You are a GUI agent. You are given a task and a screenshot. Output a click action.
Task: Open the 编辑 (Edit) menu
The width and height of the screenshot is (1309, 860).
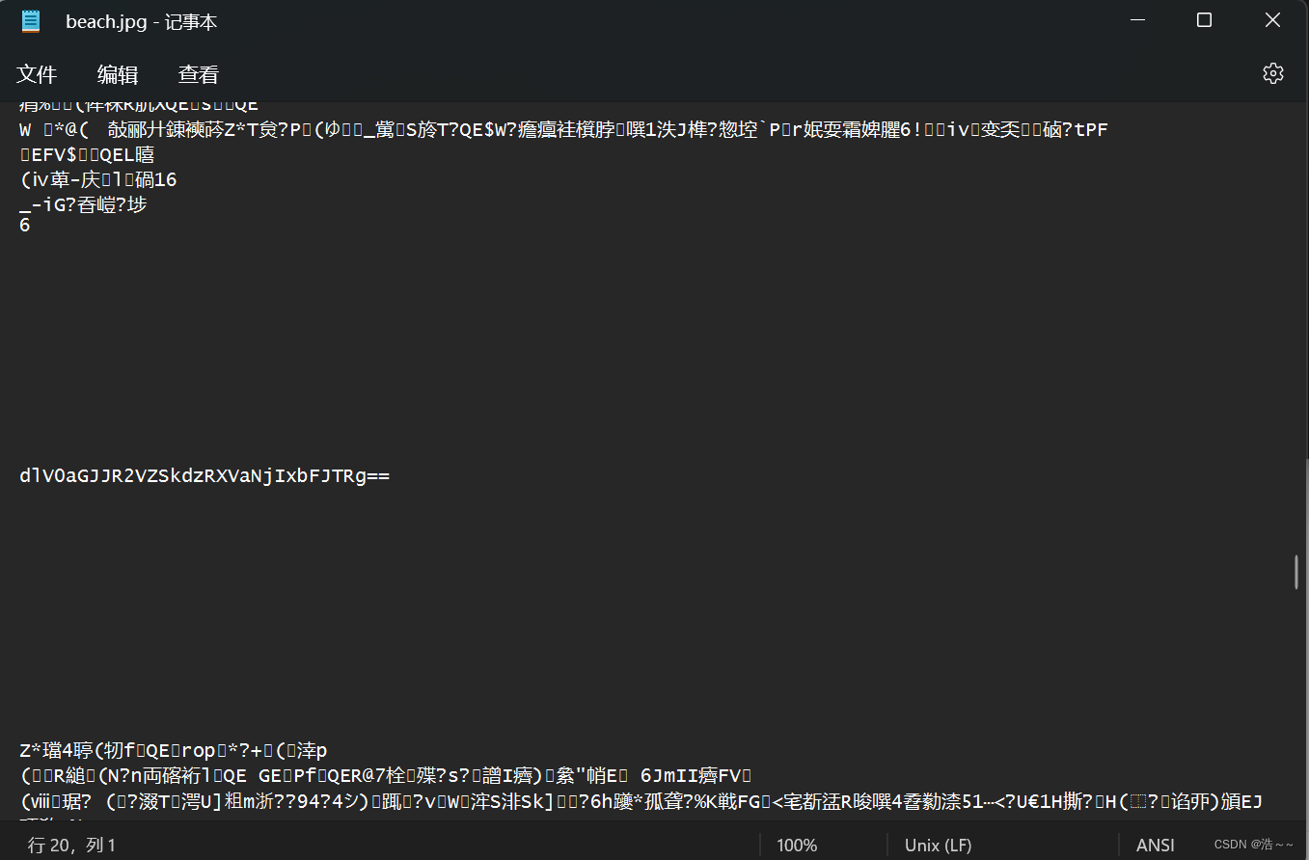tap(117, 74)
